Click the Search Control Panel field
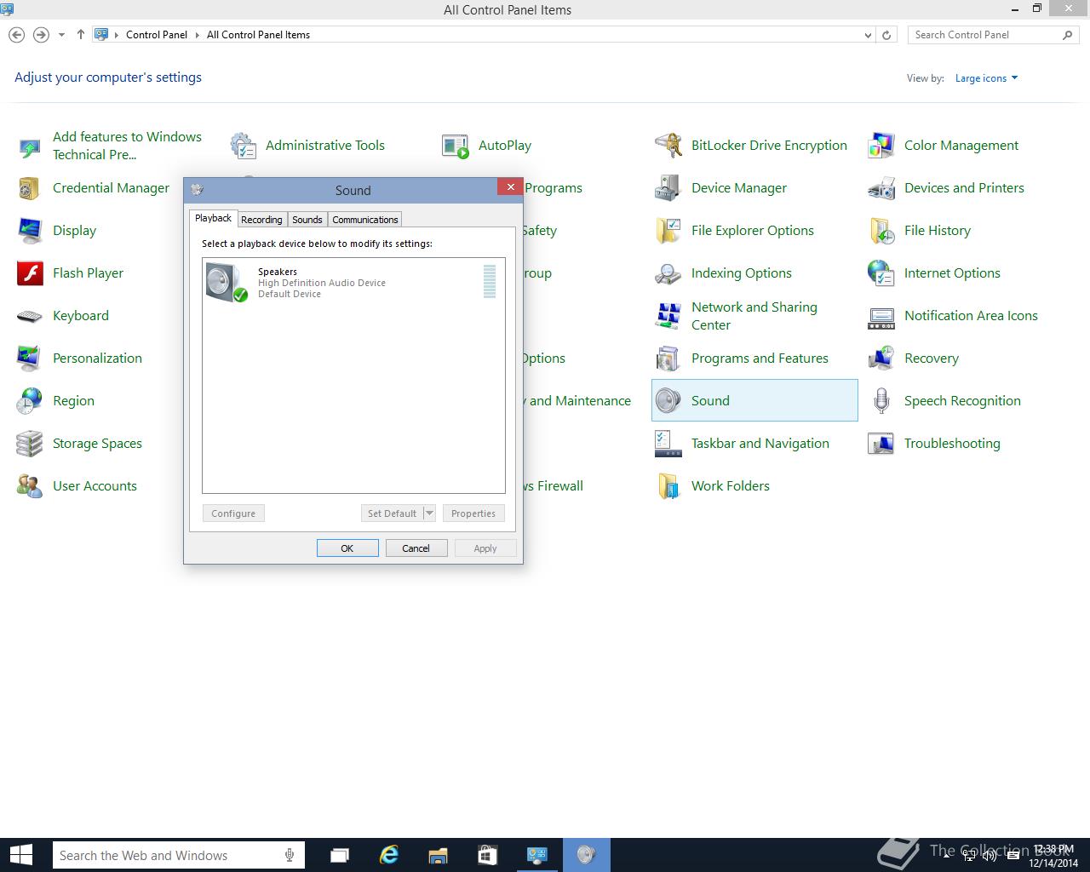Viewport: 1090px width, 872px height. [984, 35]
